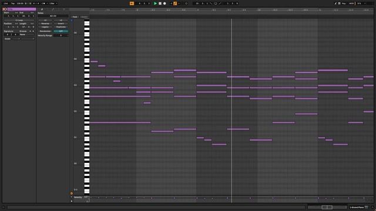Click the double-tempo button

[x=61, y=21]
